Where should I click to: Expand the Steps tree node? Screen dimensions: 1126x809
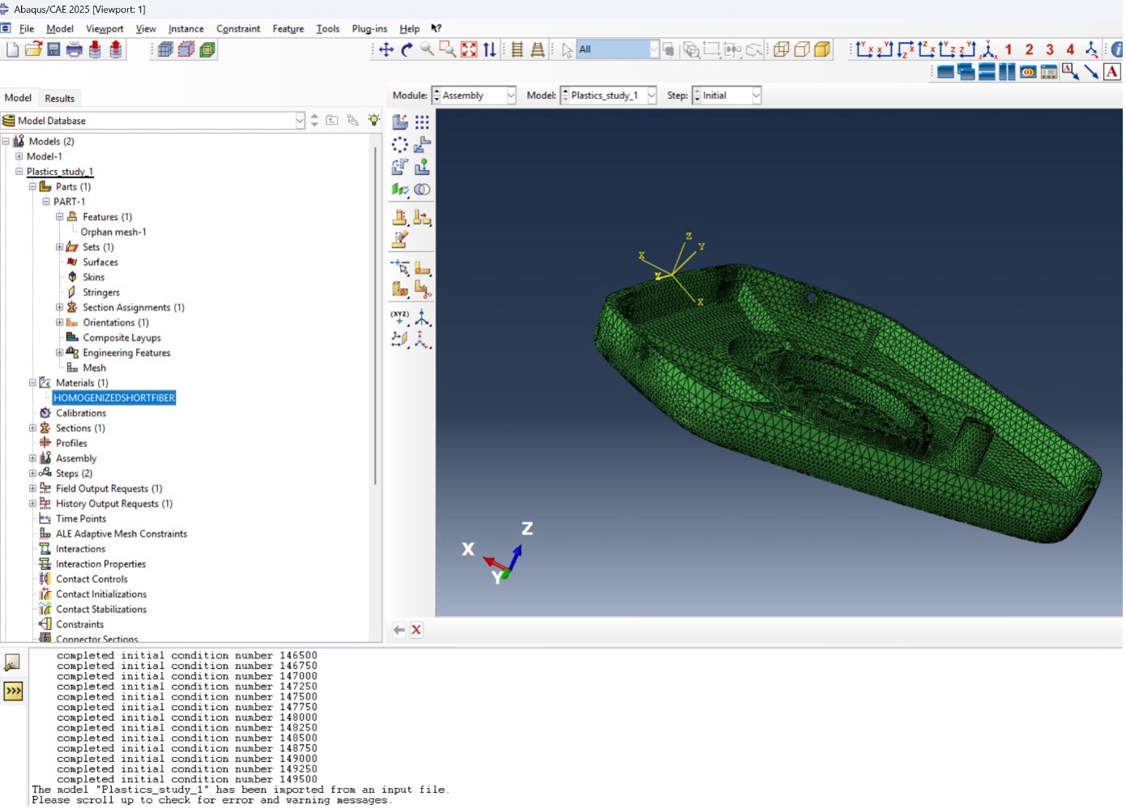click(x=31, y=473)
